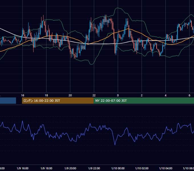Click the 1/9 16:00 time label
Screen dimensions: 194x171
(x=23, y=168)
